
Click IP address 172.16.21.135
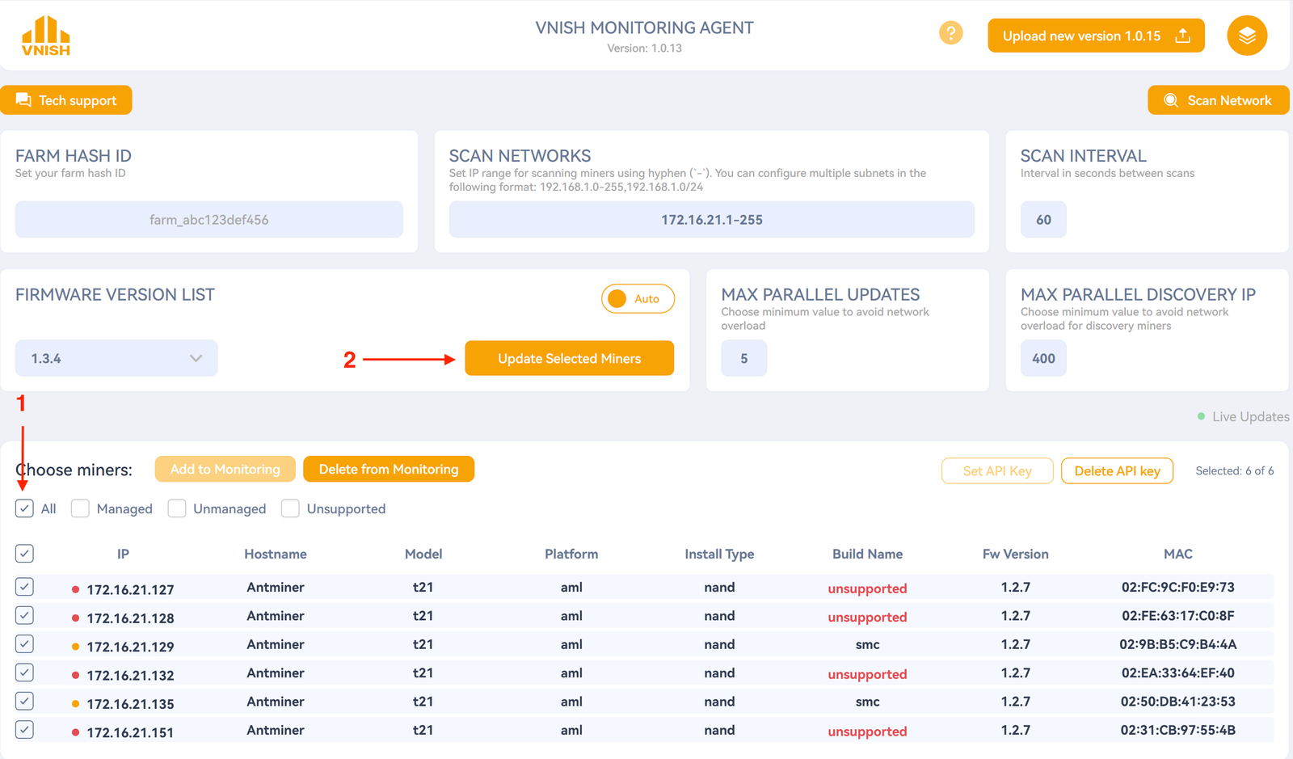(x=130, y=704)
